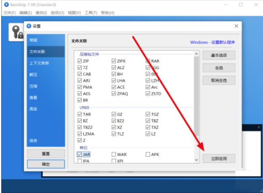Image resolution: width=263 pixels, height=193 pixels.
Task: Toggle the Arc checkbox
Action: click(148, 87)
